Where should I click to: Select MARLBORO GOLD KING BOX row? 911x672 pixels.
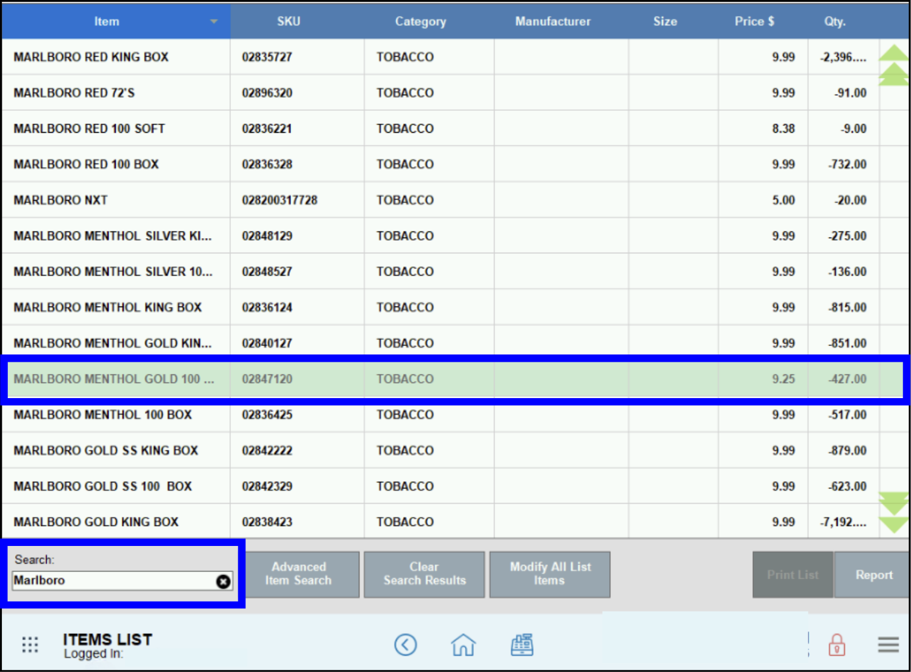441,522
